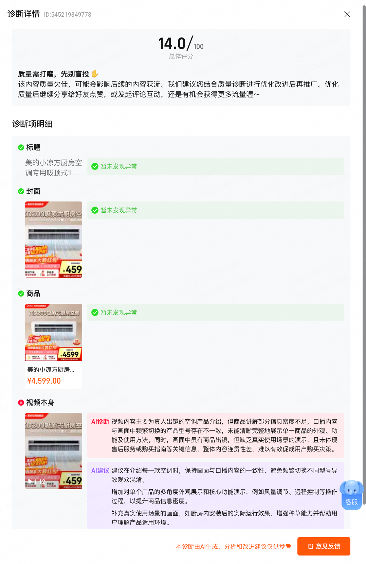Viewport: 366px width, 564px height.
Task: Click the check icon in 封面 暂未发现异常 row
Action: [95, 210]
